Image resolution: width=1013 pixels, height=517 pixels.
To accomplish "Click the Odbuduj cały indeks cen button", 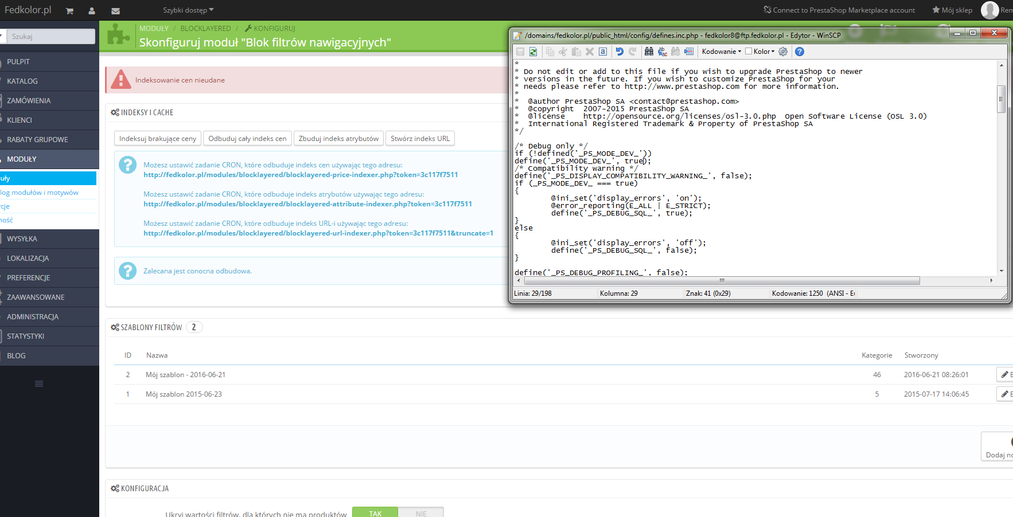I will [247, 139].
